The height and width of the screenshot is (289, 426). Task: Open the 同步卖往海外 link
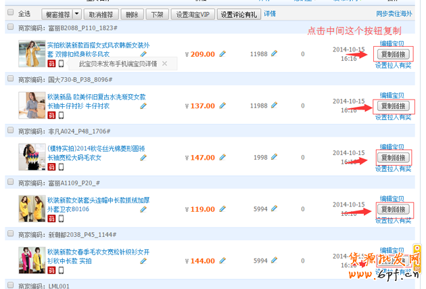tap(393, 13)
